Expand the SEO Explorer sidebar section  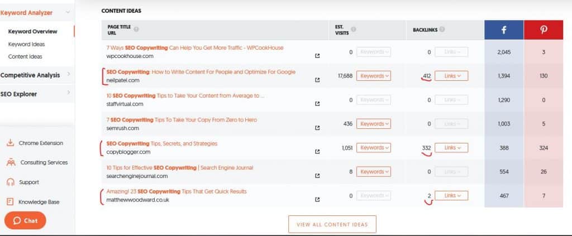click(x=68, y=94)
